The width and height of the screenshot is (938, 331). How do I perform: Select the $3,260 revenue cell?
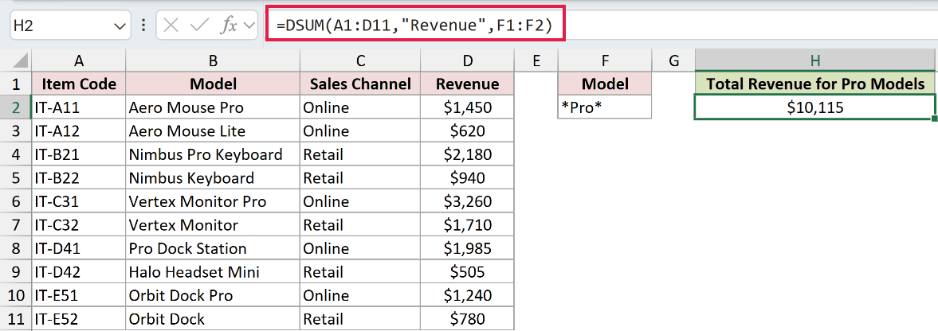pyautogui.click(x=467, y=201)
